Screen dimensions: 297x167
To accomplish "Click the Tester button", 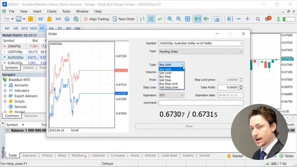I will click(287, 156).
